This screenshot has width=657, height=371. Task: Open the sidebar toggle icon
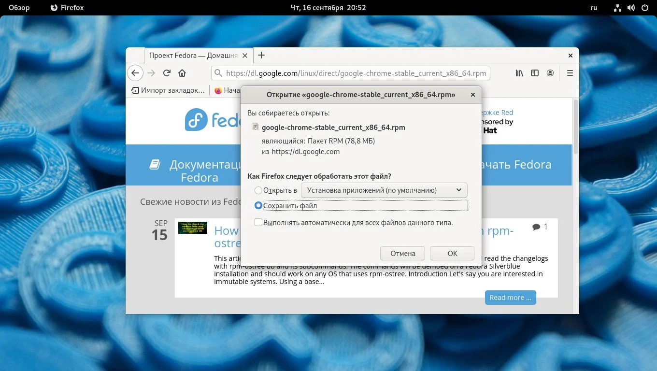pos(535,73)
